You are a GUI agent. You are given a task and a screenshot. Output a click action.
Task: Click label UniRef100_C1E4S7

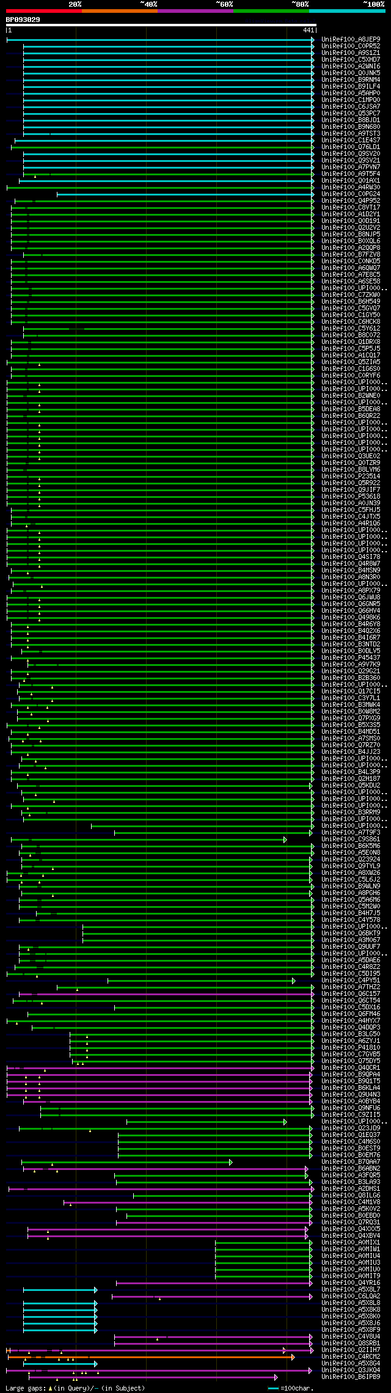pos(351,141)
